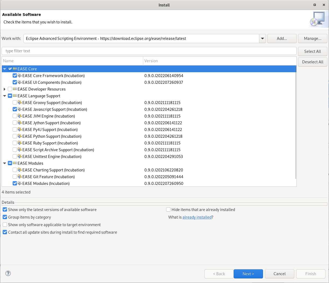Collapse the EASE Modules category
The image size is (329, 283).
[x=5, y=163]
